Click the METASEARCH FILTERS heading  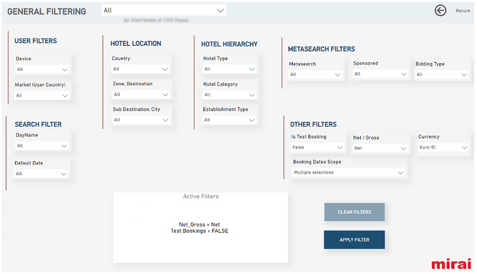click(321, 49)
